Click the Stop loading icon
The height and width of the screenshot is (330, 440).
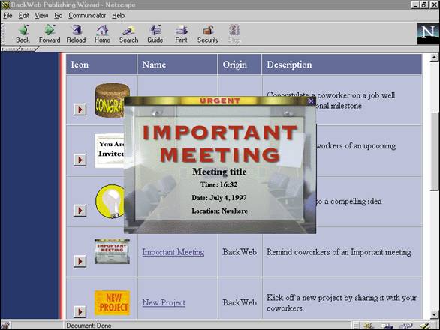234,34
